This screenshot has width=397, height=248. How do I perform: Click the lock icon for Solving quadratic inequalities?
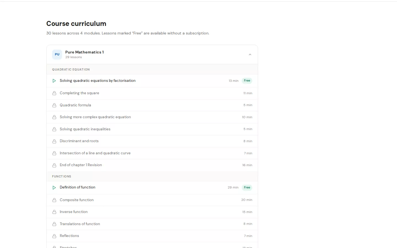coord(54,129)
